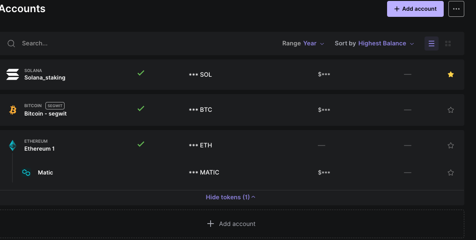Viewport: 476px width, 240px height.
Task: Click the dashed Add account area
Action: pyautogui.click(x=232, y=224)
